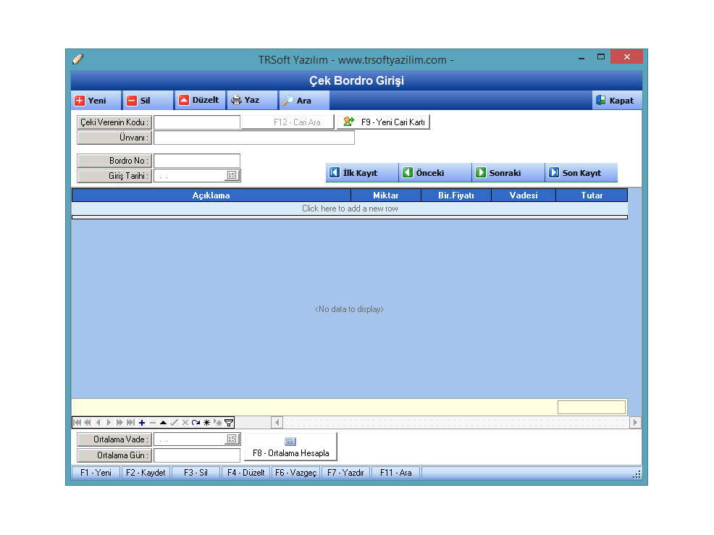Click the Kapat button to close form
The width and height of the screenshot is (714, 535).
(x=617, y=101)
